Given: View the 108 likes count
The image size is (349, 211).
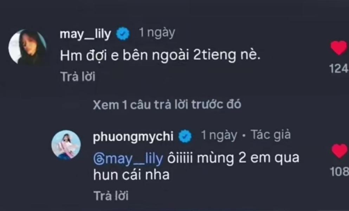Looking at the screenshot, I should pyautogui.click(x=340, y=172).
